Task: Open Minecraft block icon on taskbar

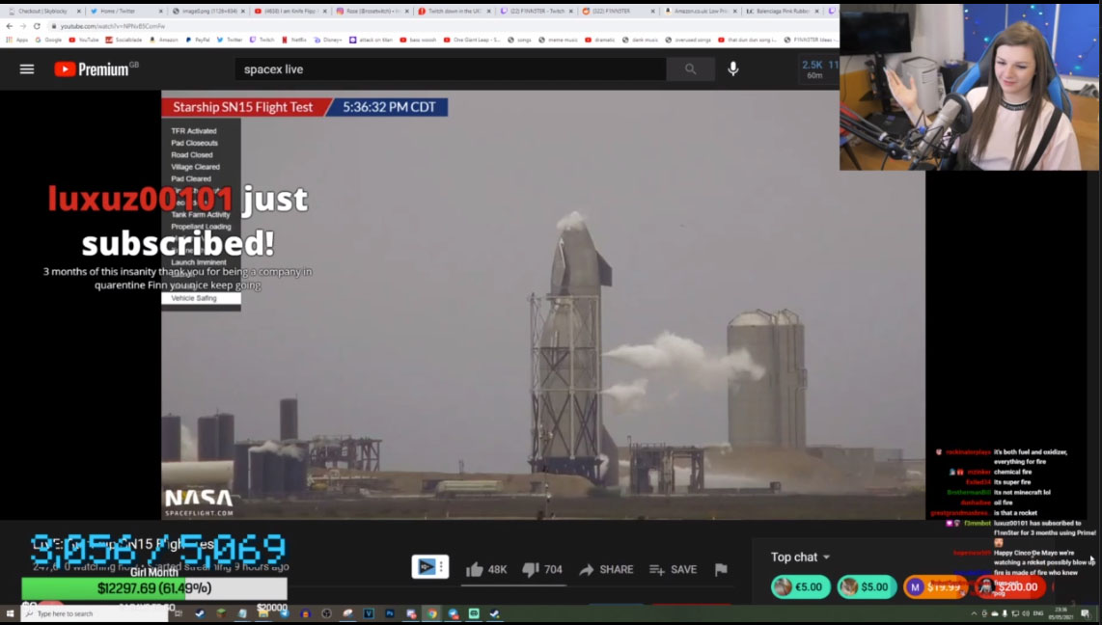Action: click(221, 613)
